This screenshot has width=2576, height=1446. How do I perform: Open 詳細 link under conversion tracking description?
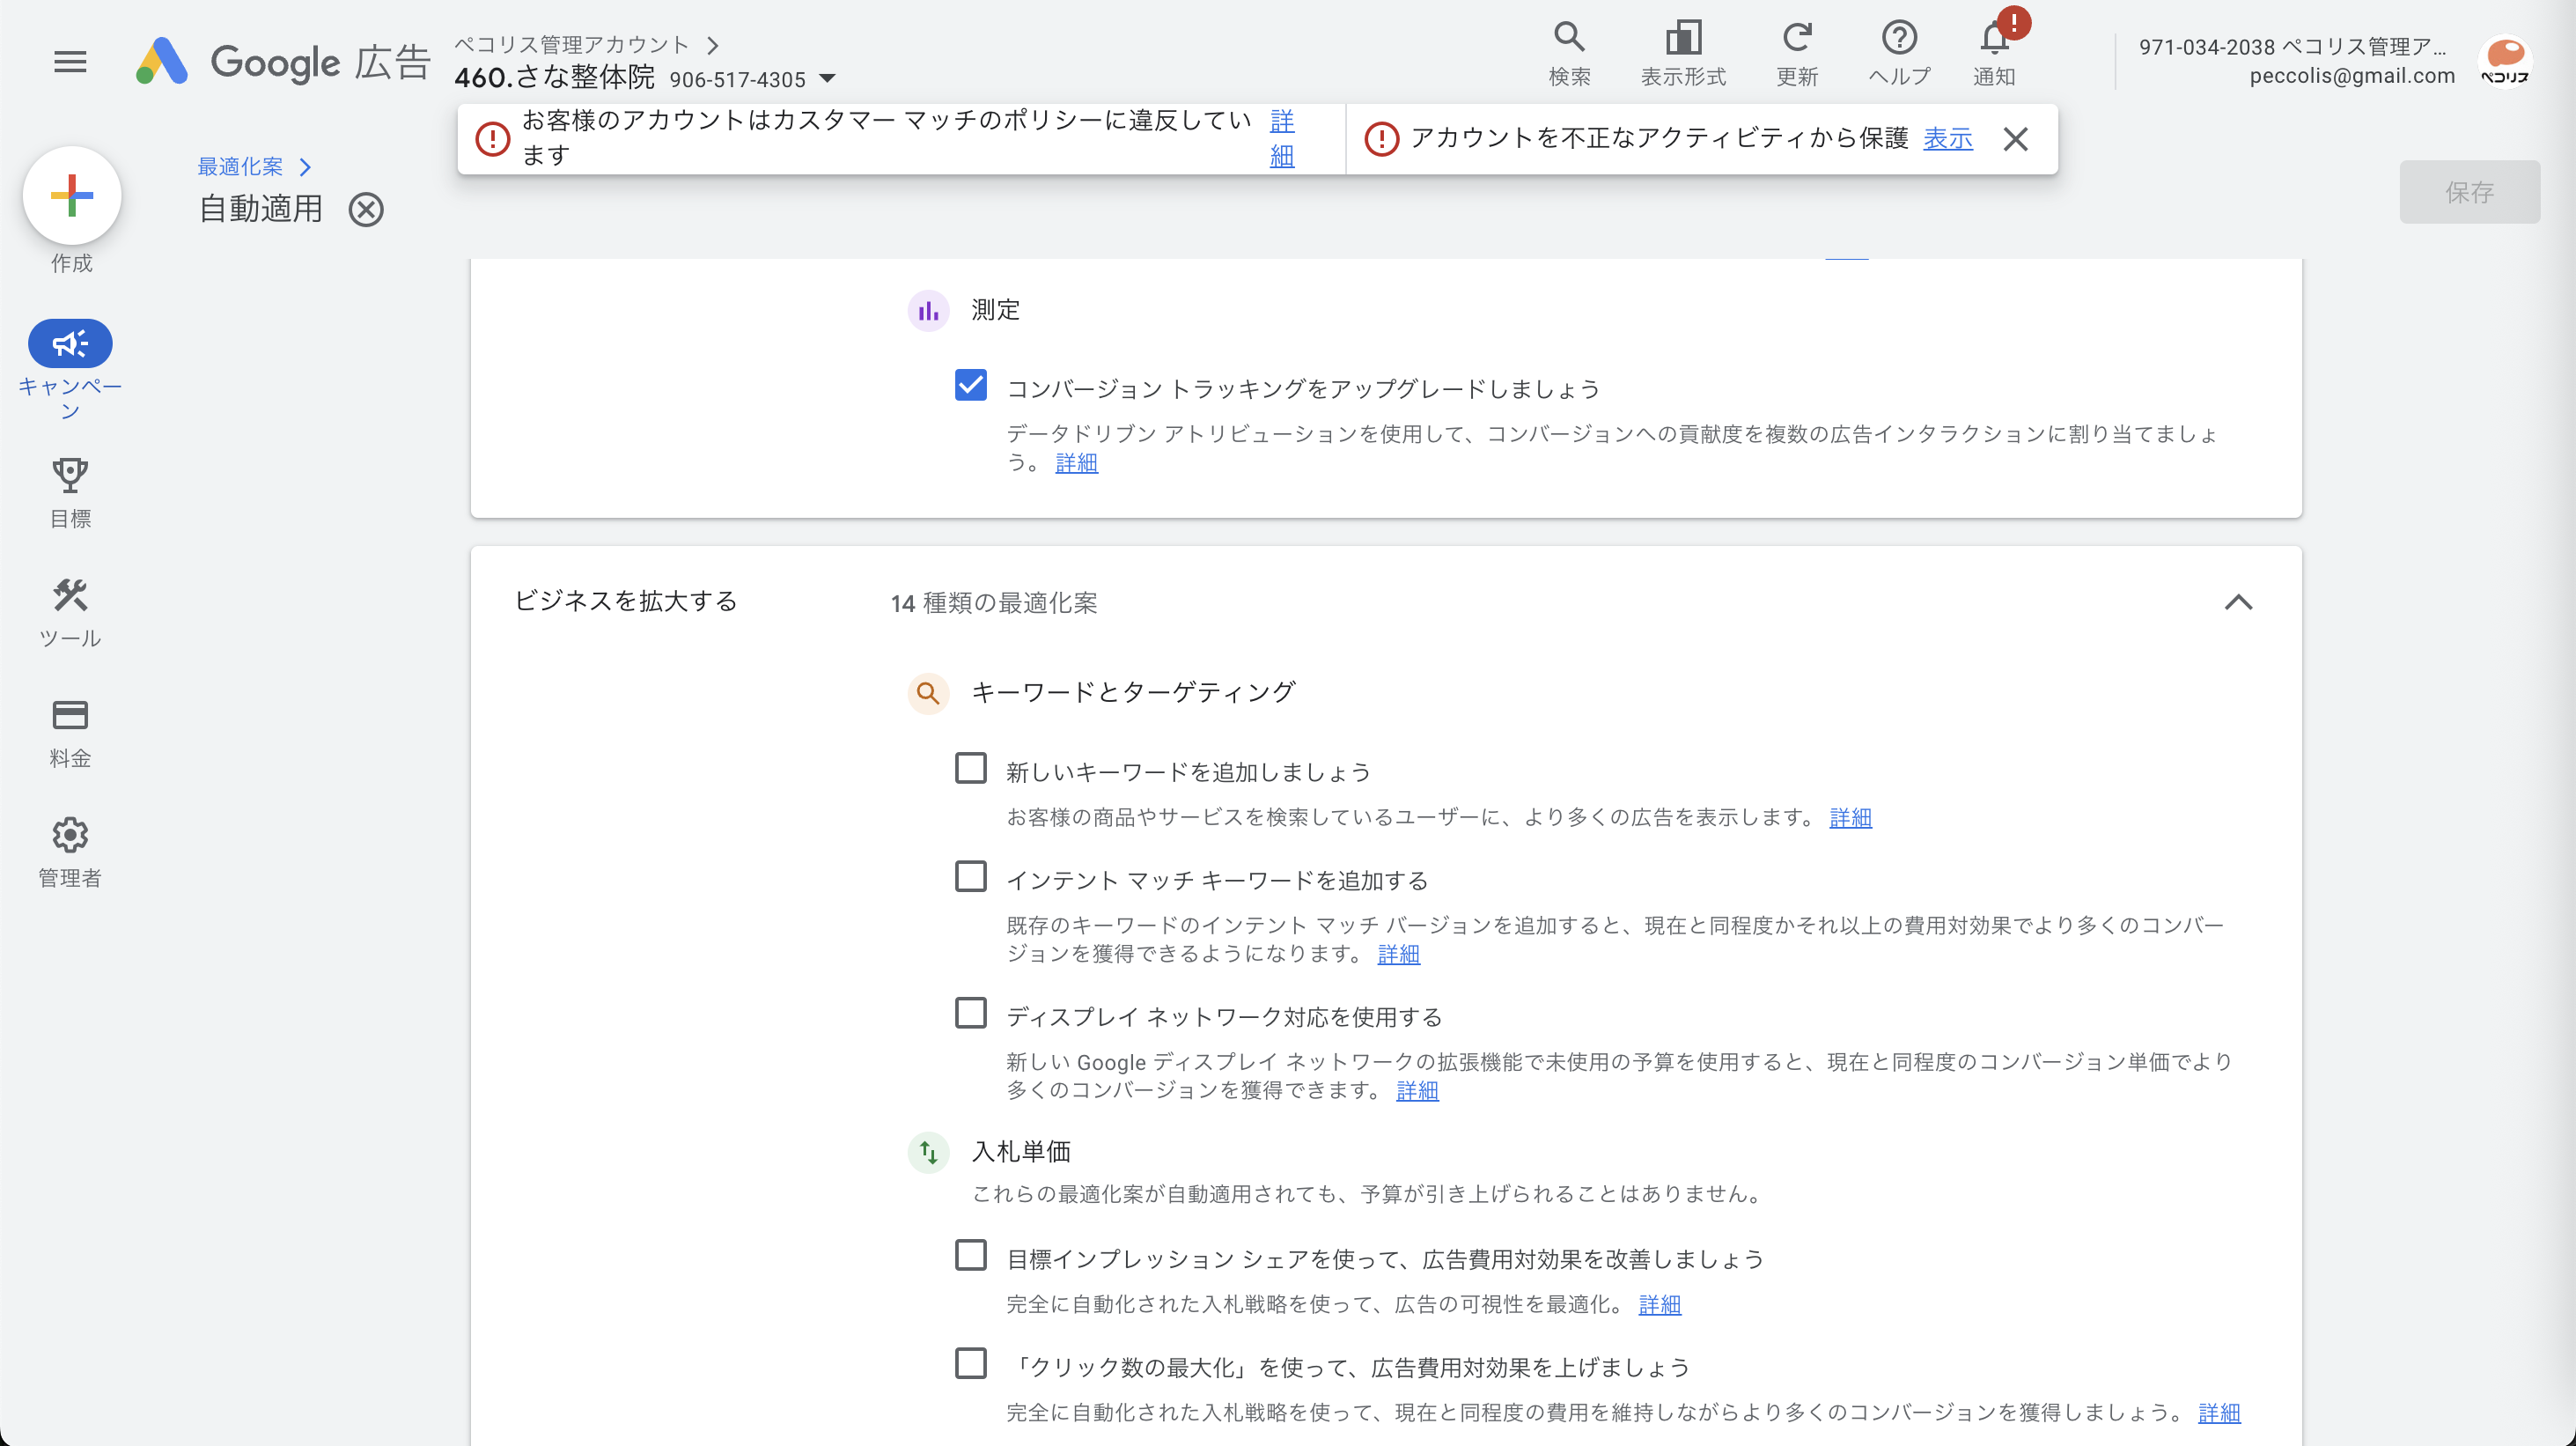click(x=1076, y=463)
